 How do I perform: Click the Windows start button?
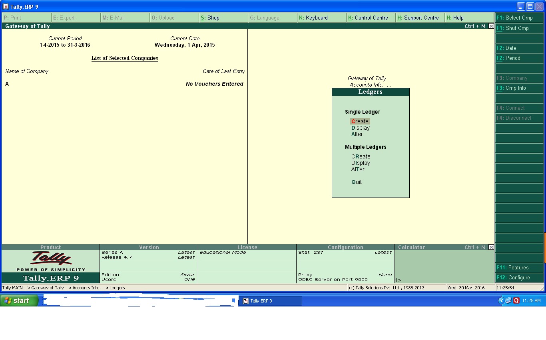point(19,300)
